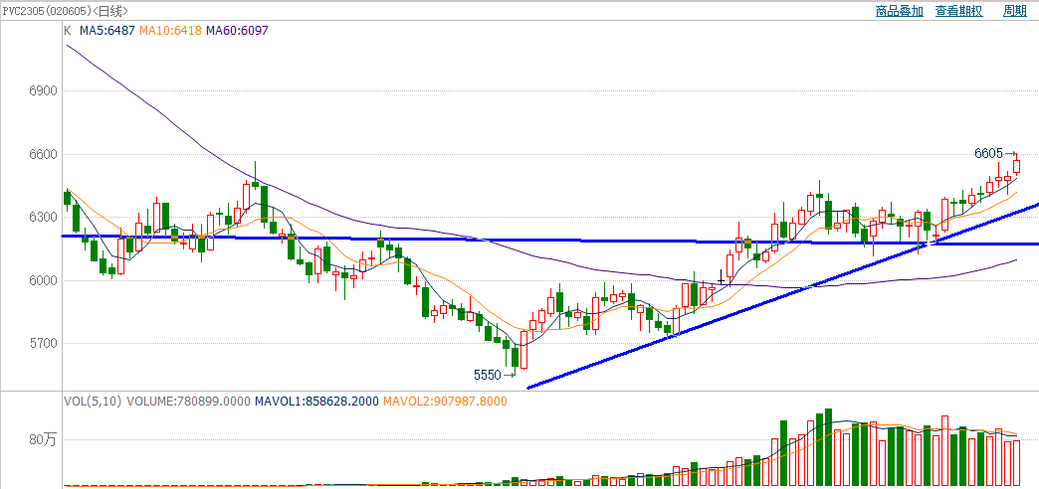The width and height of the screenshot is (1039, 489).
Task: Select the red candlestick at the 5550 low
Action: coord(524,350)
